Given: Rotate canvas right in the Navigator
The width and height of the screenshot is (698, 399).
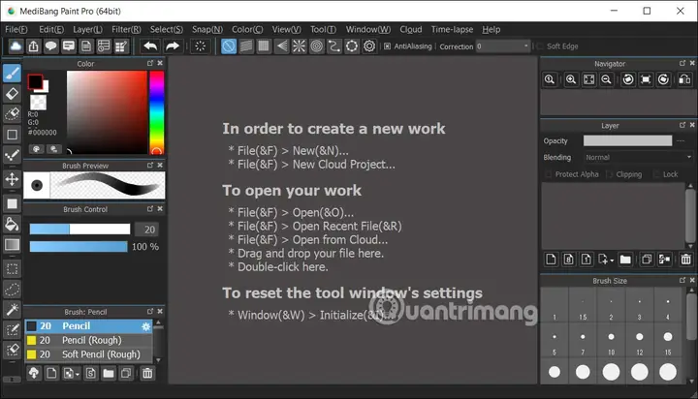Looking at the screenshot, I should click(x=663, y=79).
